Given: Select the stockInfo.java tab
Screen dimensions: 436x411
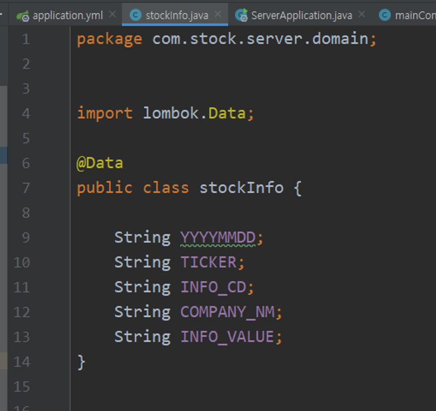Looking at the screenshot, I should (175, 15).
